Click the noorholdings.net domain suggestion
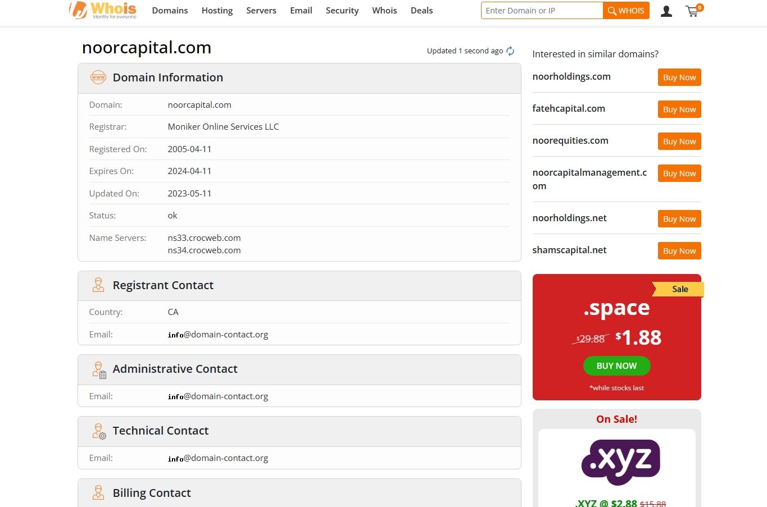The height and width of the screenshot is (507, 767). [x=569, y=218]
